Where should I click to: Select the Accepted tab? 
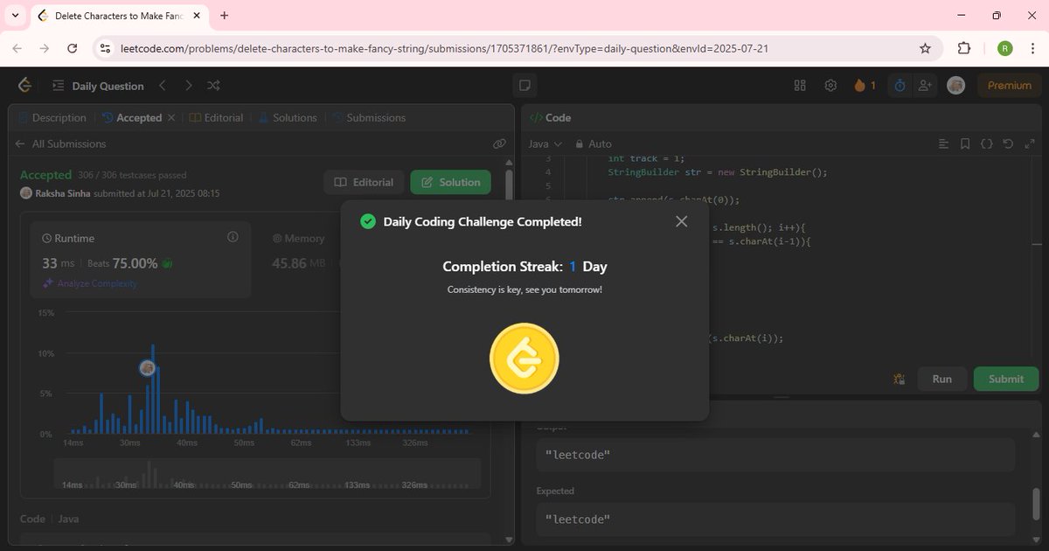(x=132, y=118)
